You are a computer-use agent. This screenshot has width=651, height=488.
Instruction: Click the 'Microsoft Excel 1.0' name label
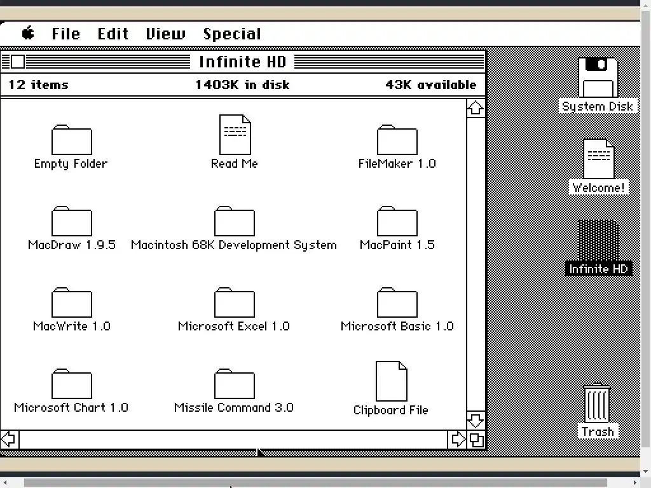point(234,326)
